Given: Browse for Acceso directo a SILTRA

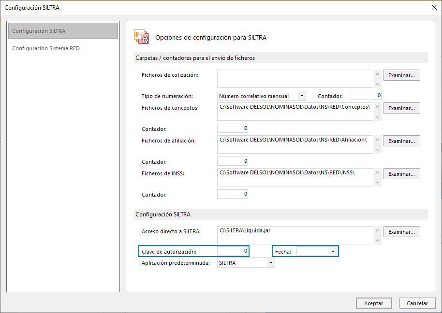Looking at the screenshot, I should pyautogui.click(x=402, y=232).
